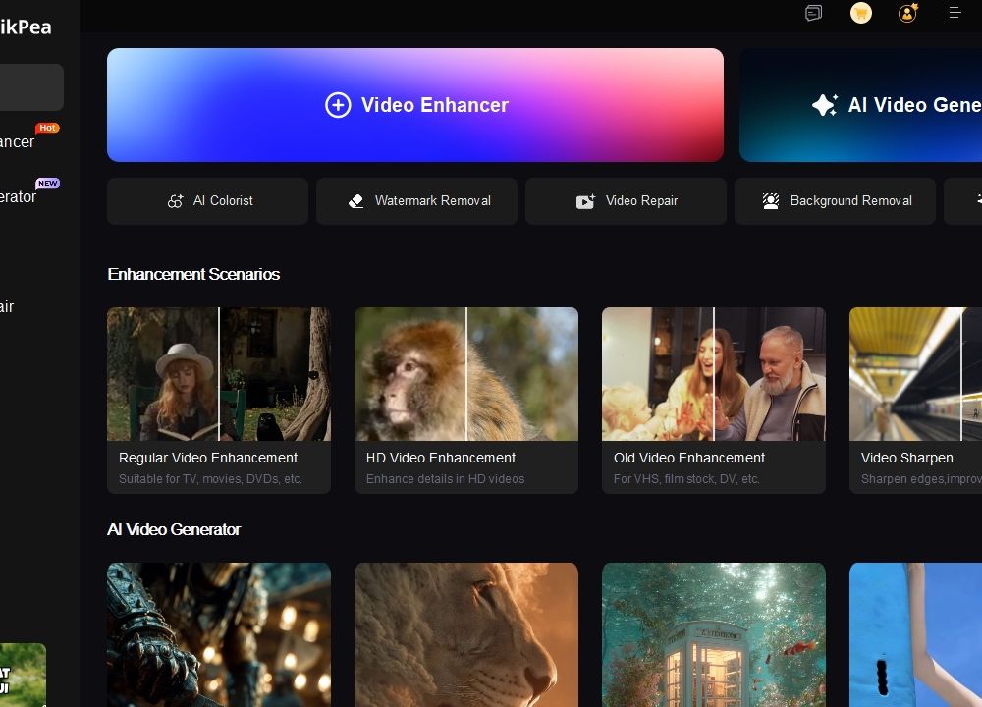Open the AI Video Generator banner
982x707 pixels.
tap(860, 105)
